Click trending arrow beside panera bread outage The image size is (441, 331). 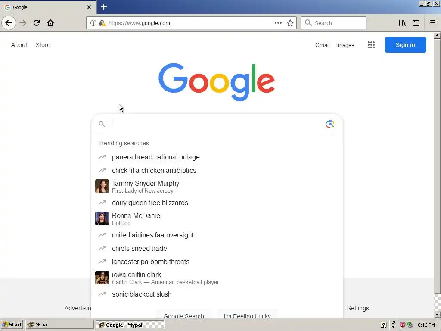click(102, 157)
